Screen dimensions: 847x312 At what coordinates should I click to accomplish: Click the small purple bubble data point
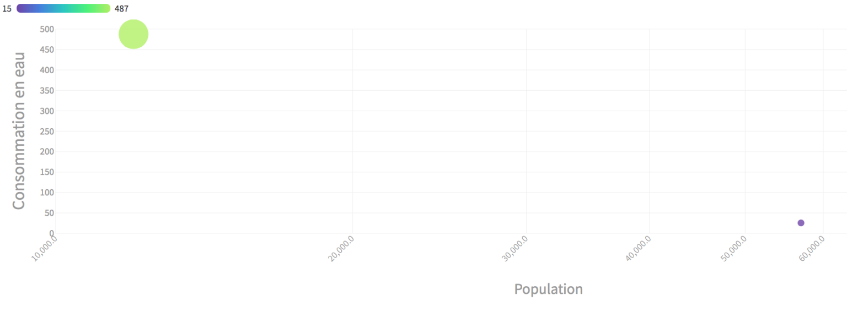(801, 223)
